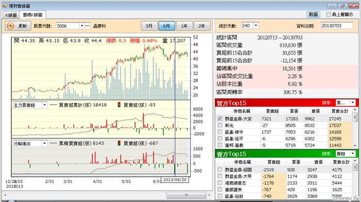361x202 pixels.
Task: Check the 凱基-延平 broker checkbox
Action: click(x=220, y=139)
